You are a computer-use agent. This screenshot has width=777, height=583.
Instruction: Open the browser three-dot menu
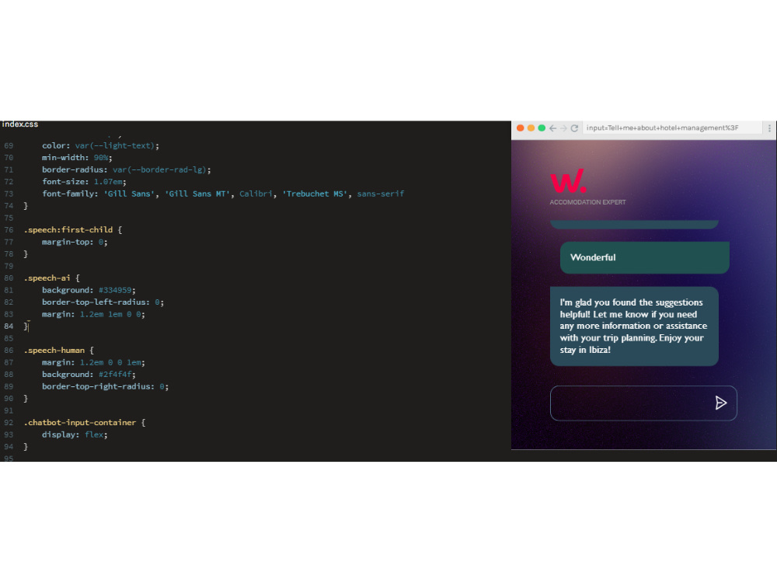pos(770,127)
